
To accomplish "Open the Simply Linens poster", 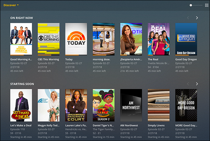I will (159, 105).
